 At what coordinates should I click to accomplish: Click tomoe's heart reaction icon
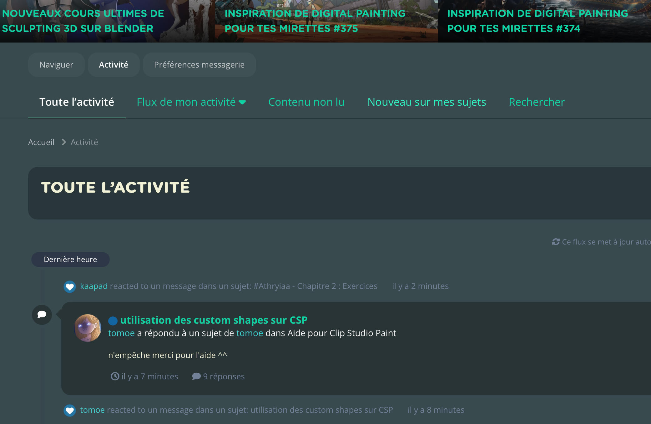[x=70, y=410]
